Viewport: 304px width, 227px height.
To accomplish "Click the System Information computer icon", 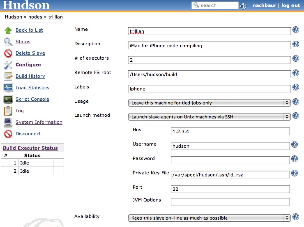I will point(8,122).
